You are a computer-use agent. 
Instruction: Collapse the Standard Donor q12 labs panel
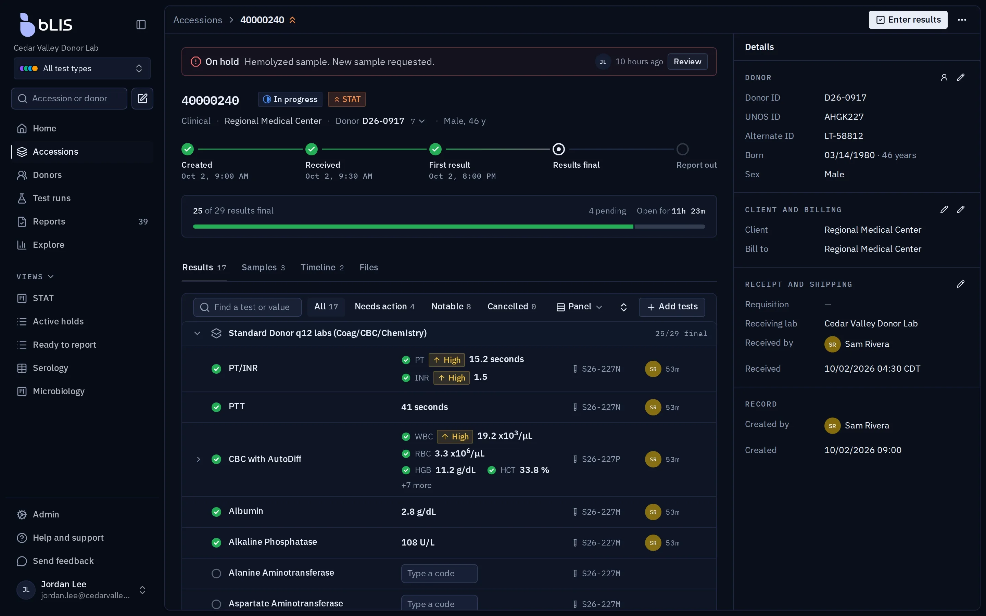[x=197, y=333]
